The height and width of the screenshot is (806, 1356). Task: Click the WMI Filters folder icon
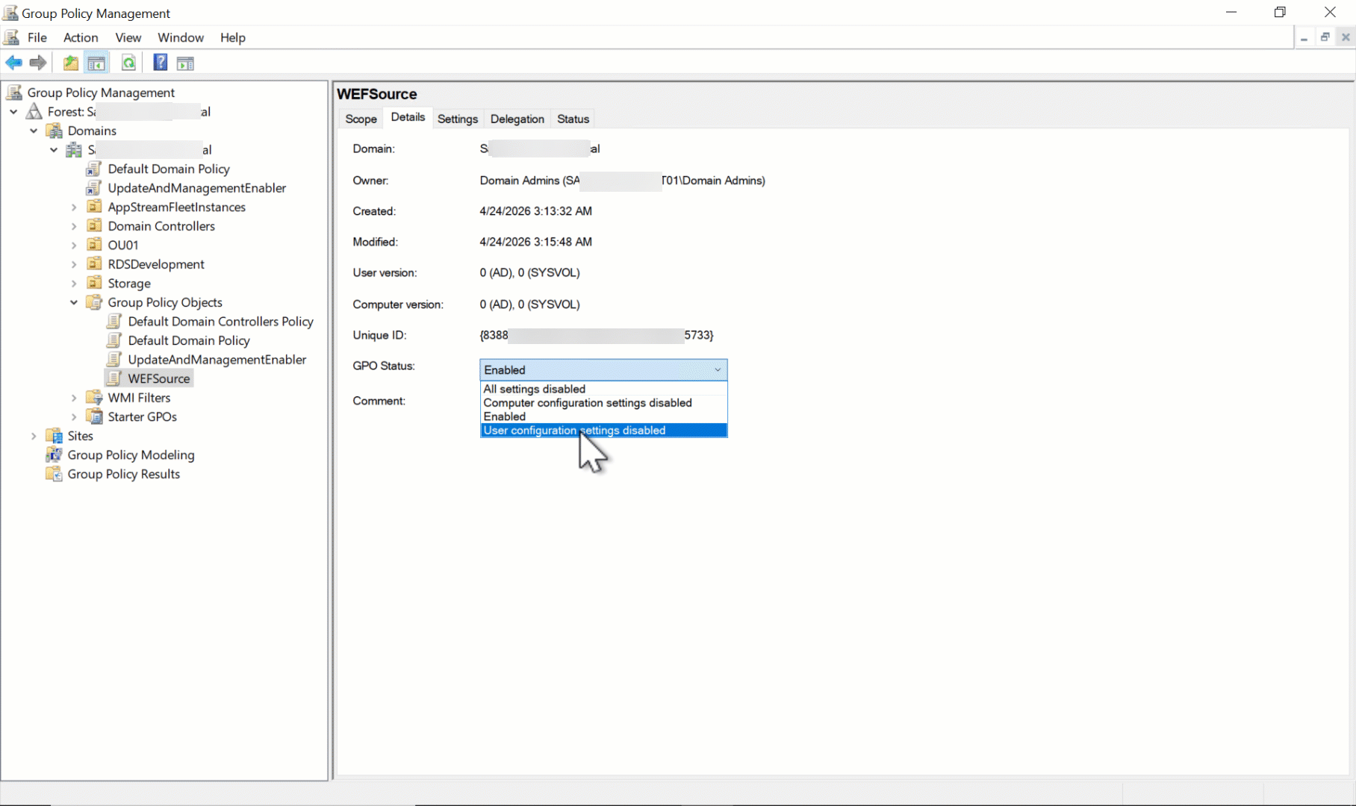pyautogui.click(x=94, y=398)
